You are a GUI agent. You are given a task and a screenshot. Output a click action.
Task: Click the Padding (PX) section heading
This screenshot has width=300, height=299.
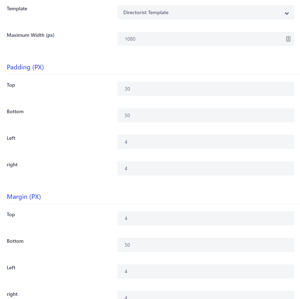click(25, 67)
